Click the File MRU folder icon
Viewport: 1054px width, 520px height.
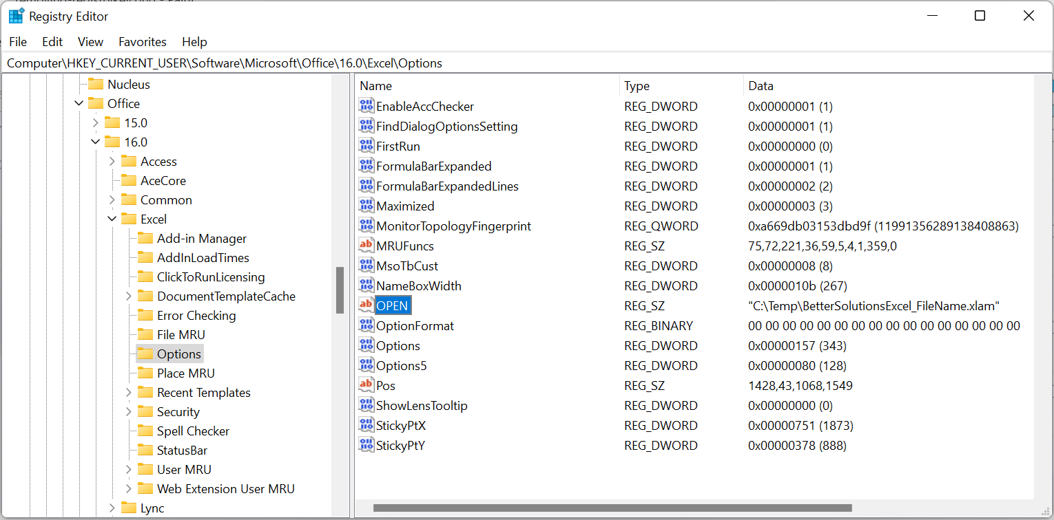pos(145,335)
